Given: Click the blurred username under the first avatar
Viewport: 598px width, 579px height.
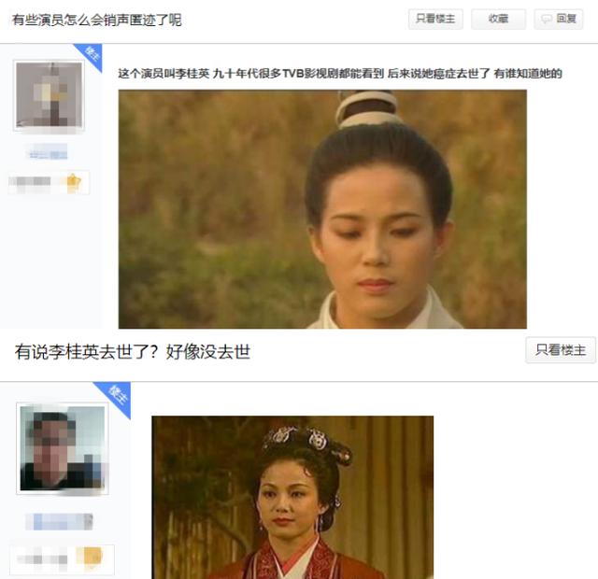Looking at the screenshot, I should point(49,152).
